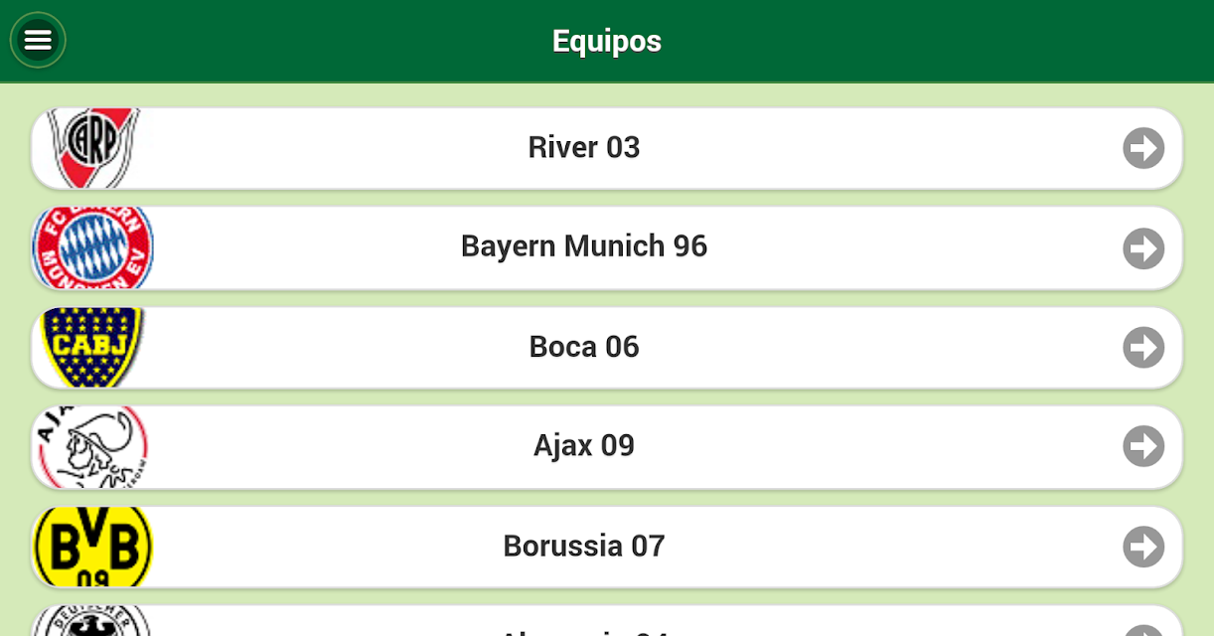The width and height of the screenshot is (1214, 636).
Task: Click the Equipos header title
Action: [x=607, y=41]
